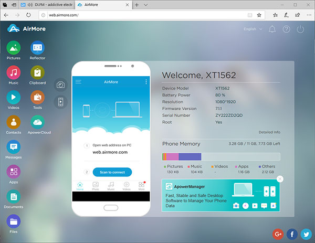315x243 pixels.
Task: Focus the browser address bar
Action: (146, 15)
